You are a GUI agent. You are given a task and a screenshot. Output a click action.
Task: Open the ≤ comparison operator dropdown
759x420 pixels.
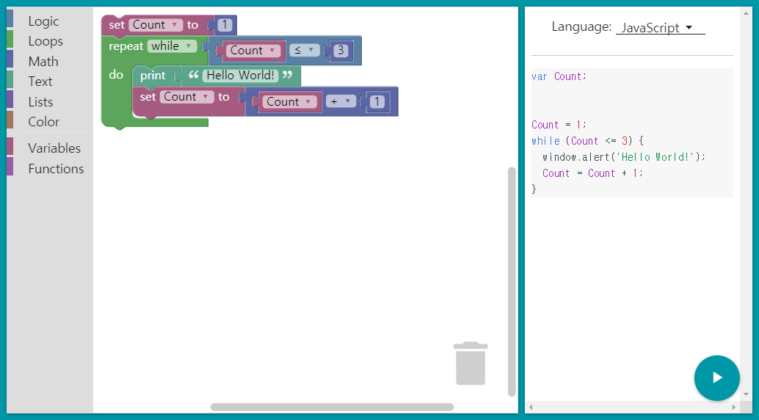(x=304, y=51)
